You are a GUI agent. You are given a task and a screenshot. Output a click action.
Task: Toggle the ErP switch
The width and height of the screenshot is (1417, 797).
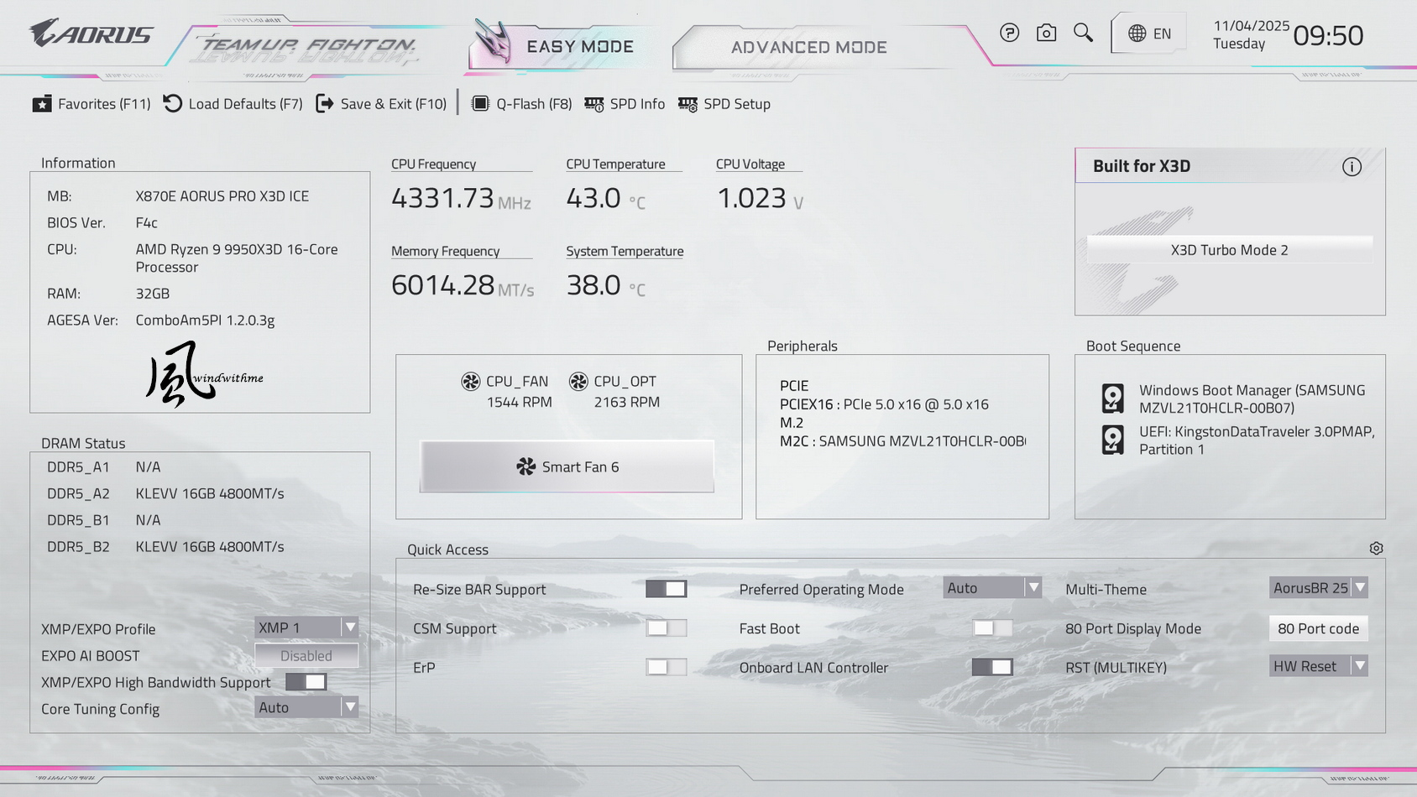click(667, 667)
